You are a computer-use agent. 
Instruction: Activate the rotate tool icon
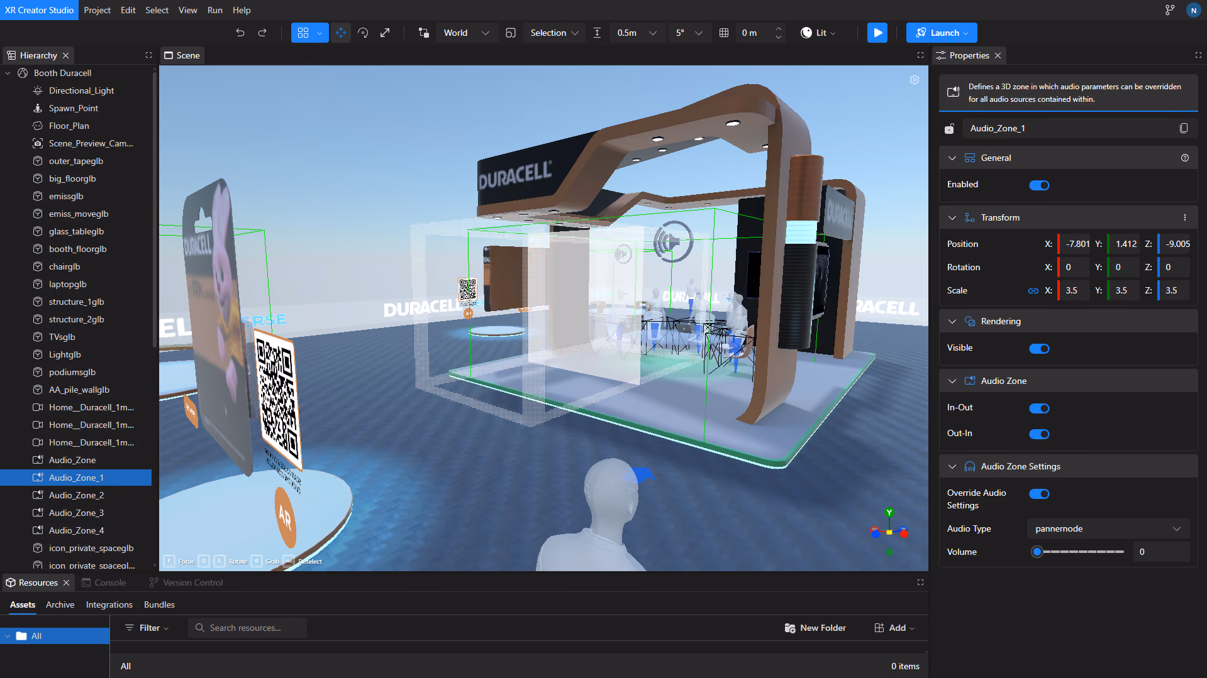363,33
